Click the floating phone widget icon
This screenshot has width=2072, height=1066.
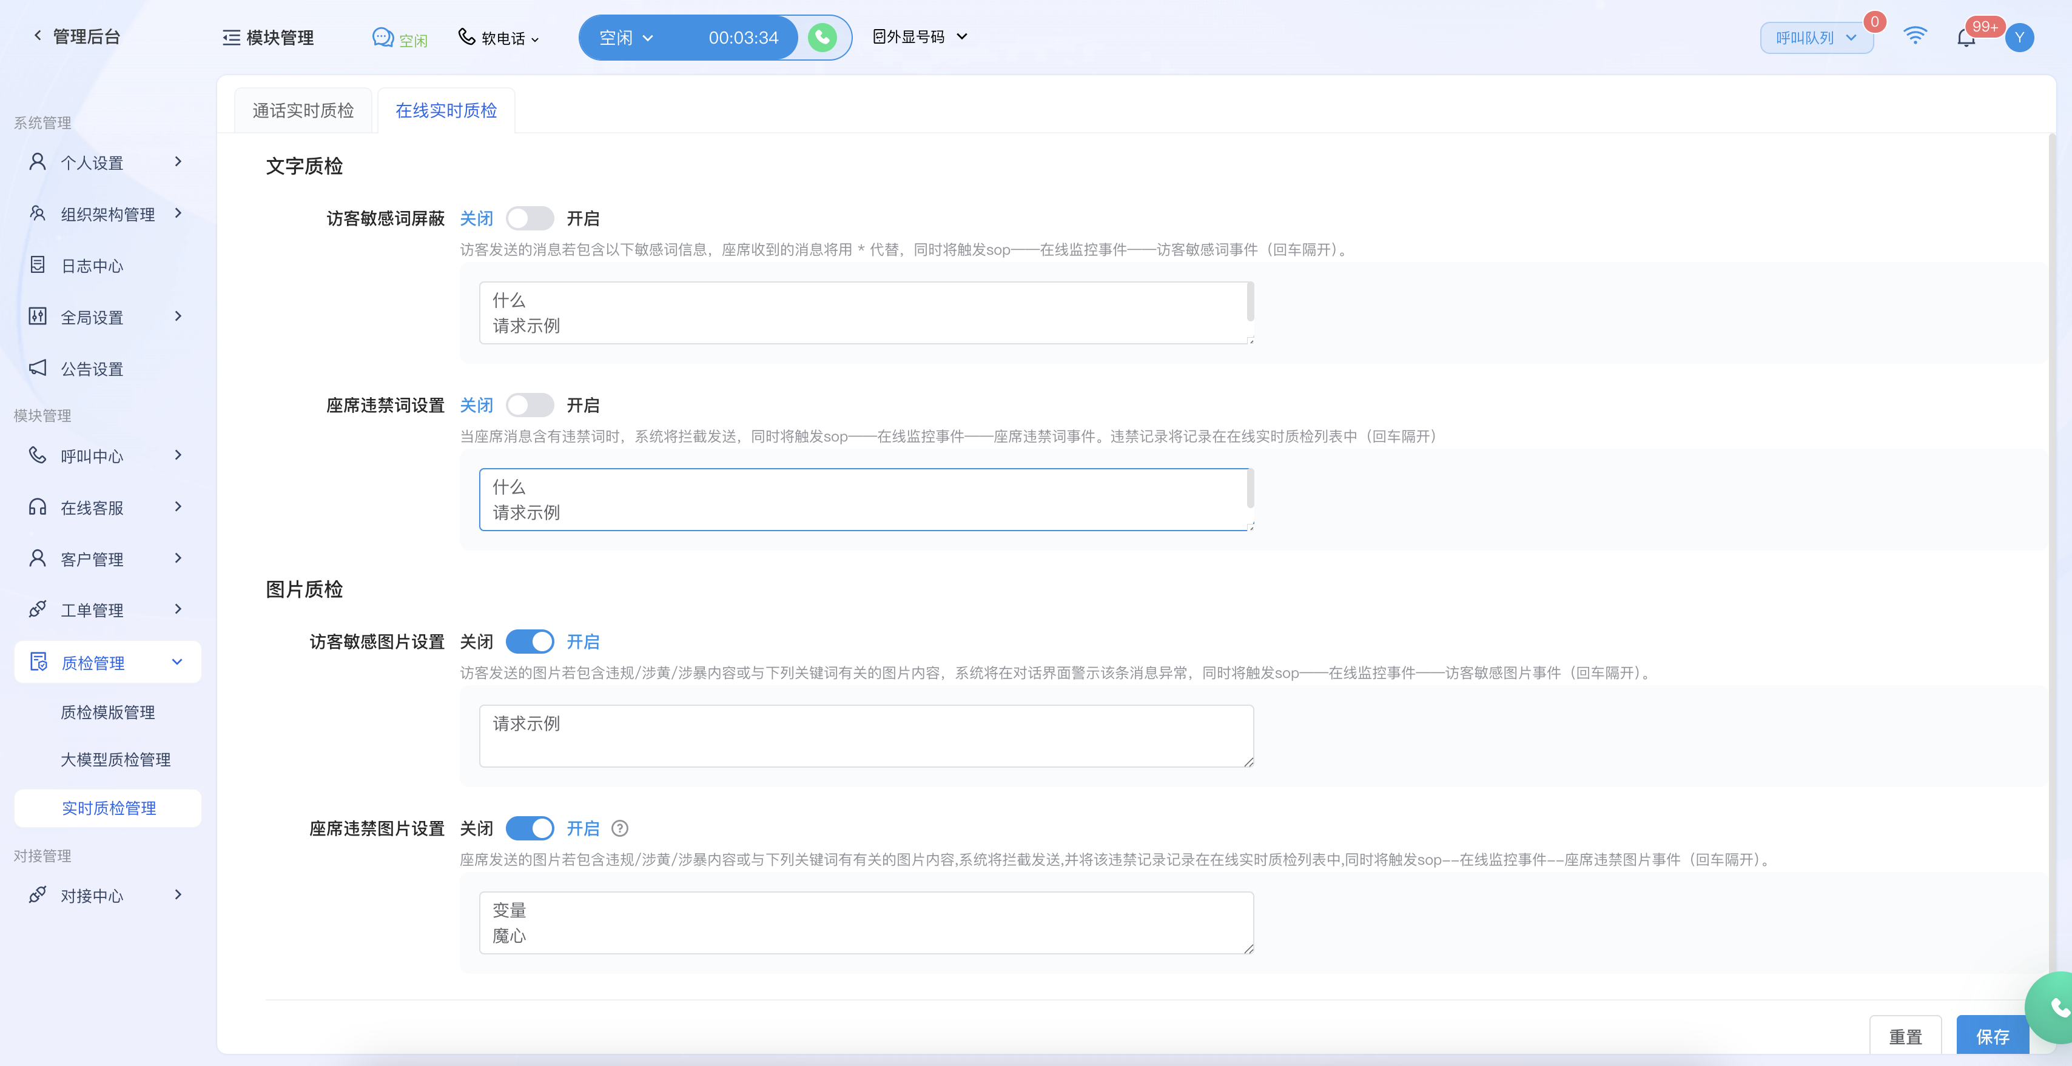pyautogui.click(x=2056, y=1007)
